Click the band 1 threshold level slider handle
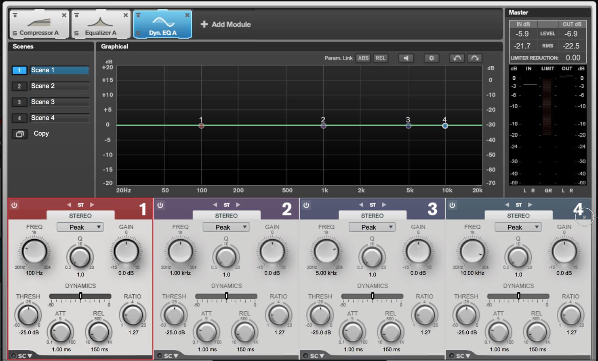The image size is (598, 361). pyautogui.click(x=80, y=296)
